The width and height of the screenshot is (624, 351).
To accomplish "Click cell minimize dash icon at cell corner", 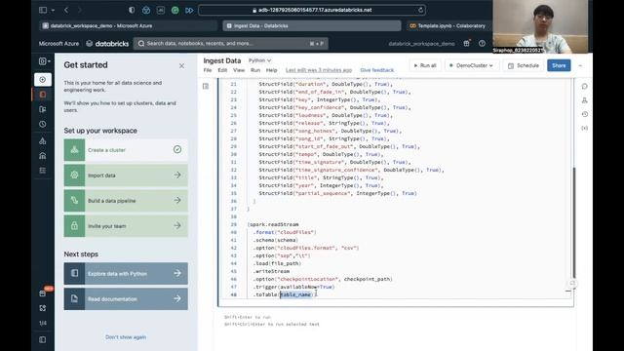I will pyautogui.click(x=567, y=291).
